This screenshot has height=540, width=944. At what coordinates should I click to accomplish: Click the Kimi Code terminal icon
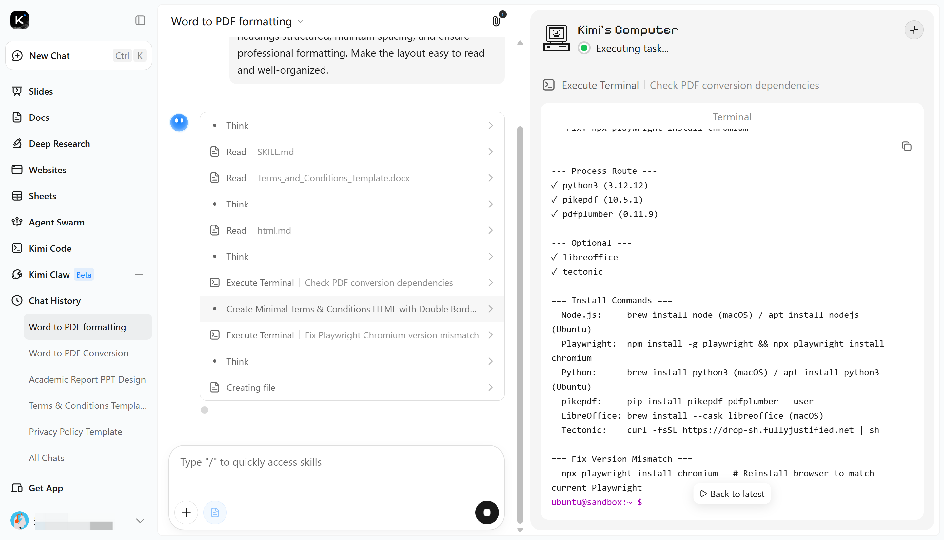(17, 248)
